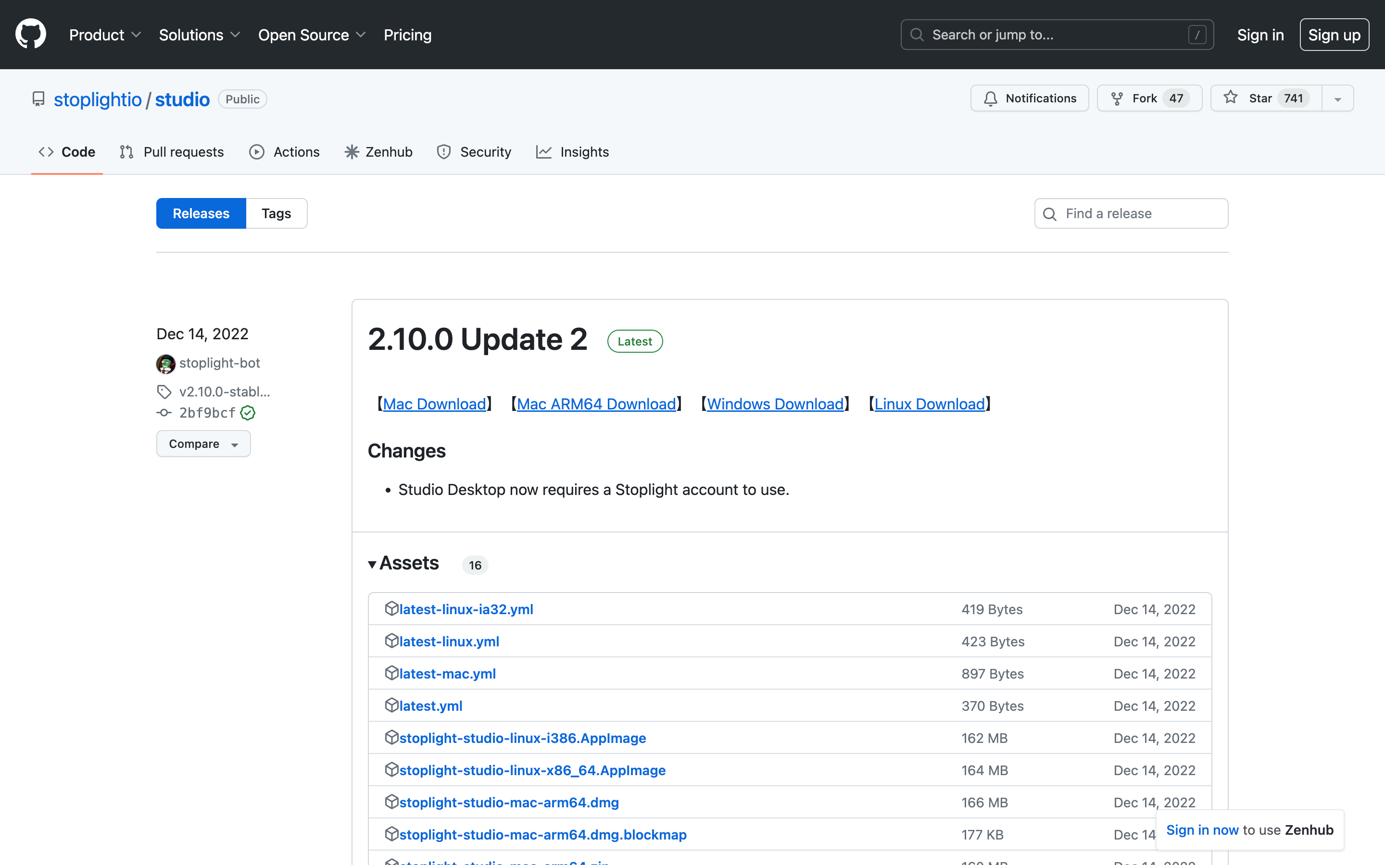
Task: Open the Notifications bell
Action: point(991,98)
